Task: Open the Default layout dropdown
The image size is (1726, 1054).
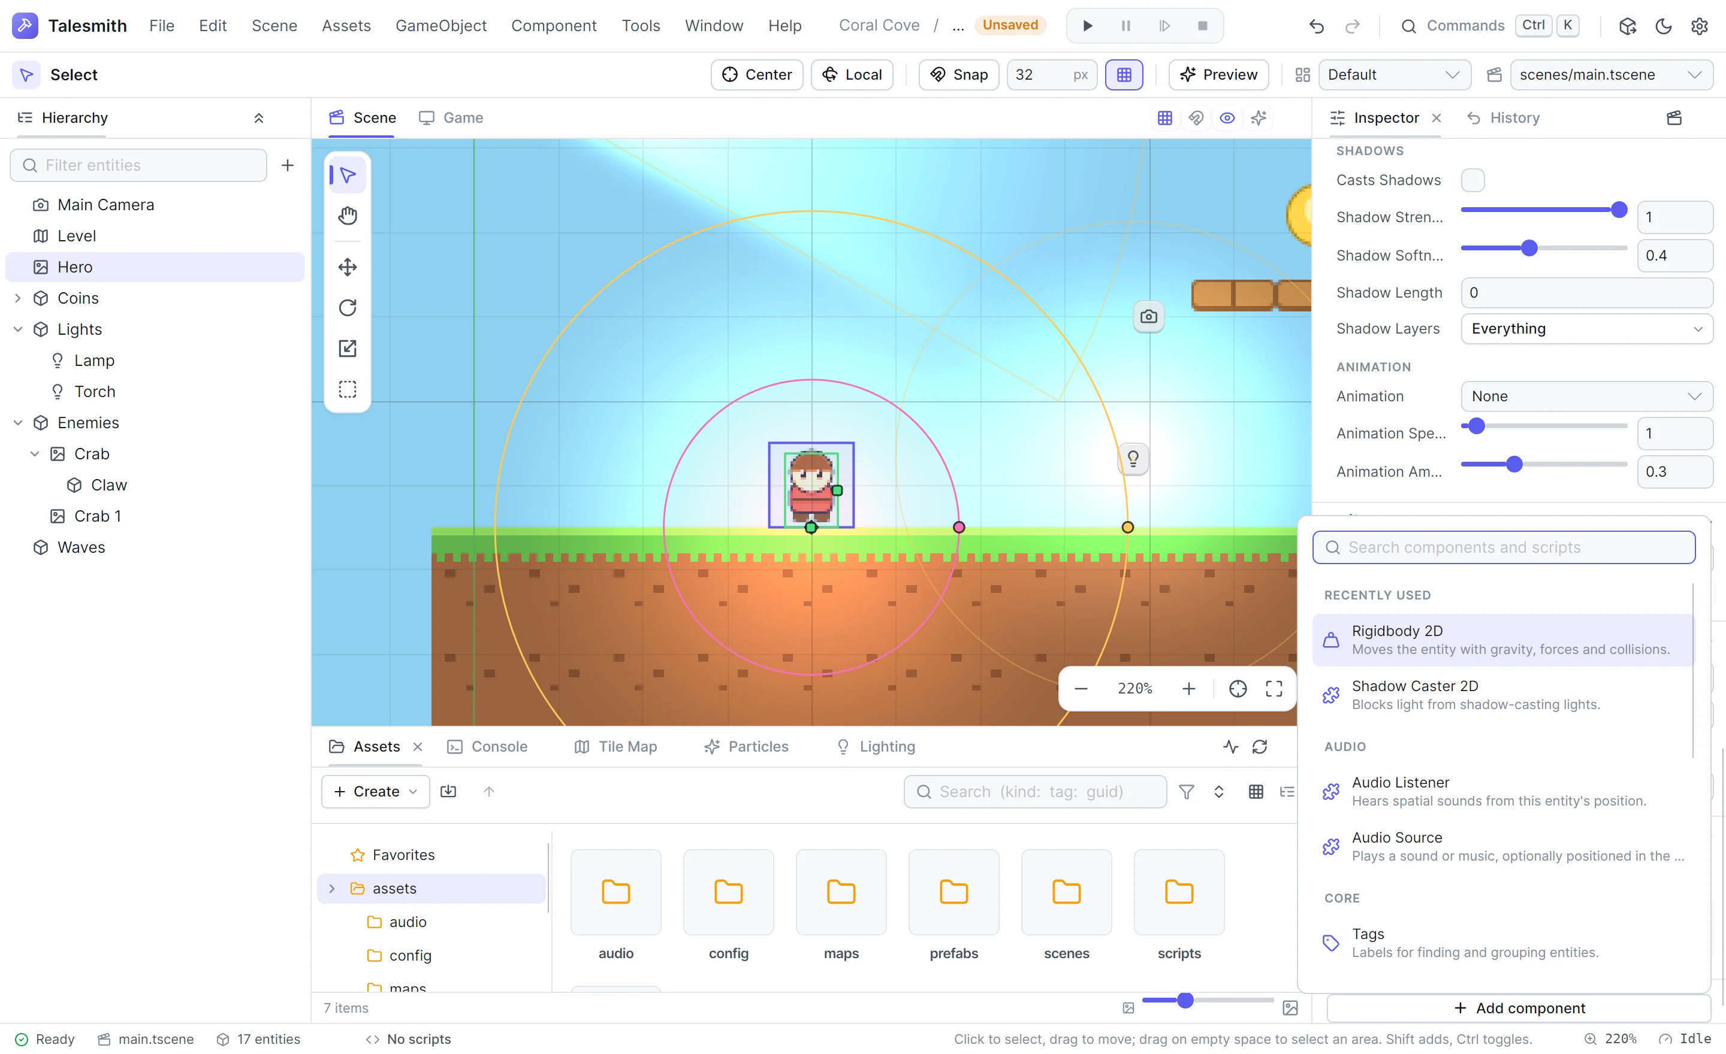Action: [1394, 75]
